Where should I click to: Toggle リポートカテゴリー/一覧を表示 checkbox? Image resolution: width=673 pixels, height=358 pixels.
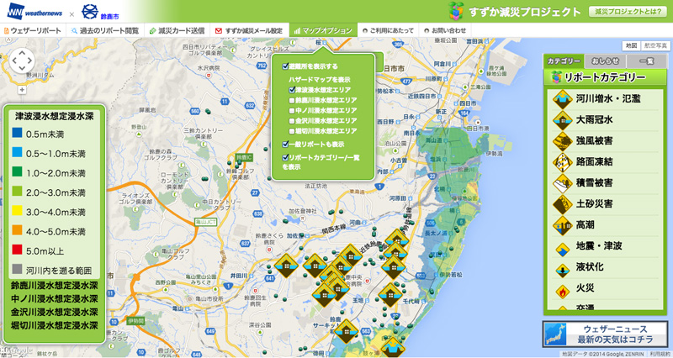click(x=285, y=158)
